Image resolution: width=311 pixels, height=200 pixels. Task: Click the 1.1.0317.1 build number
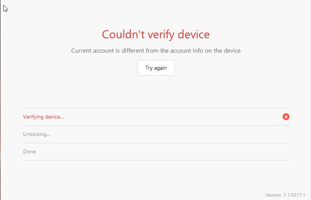click(x=294, y=195)
